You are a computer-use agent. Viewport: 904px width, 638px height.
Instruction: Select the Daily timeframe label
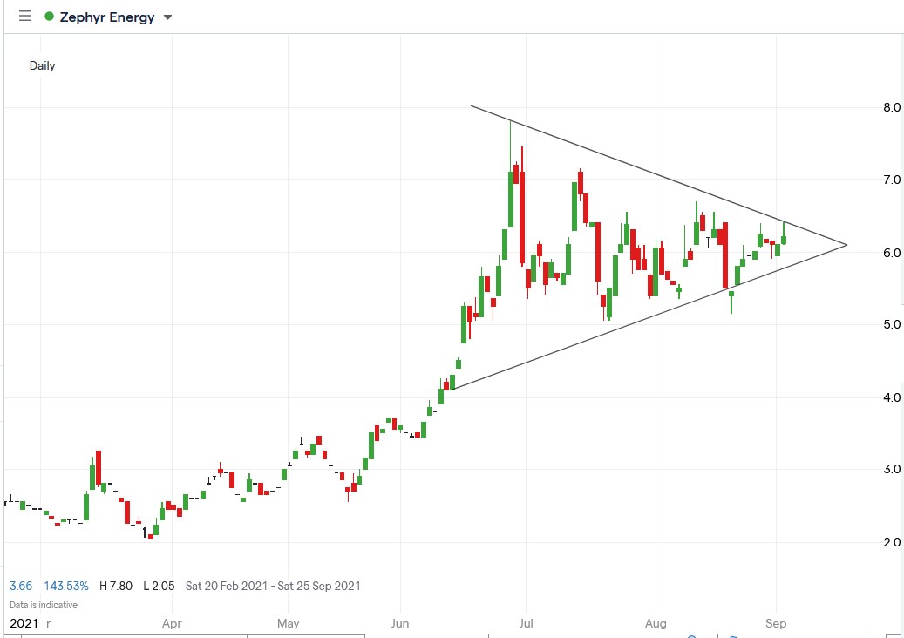pyautogui.click(x=43, y=64)
